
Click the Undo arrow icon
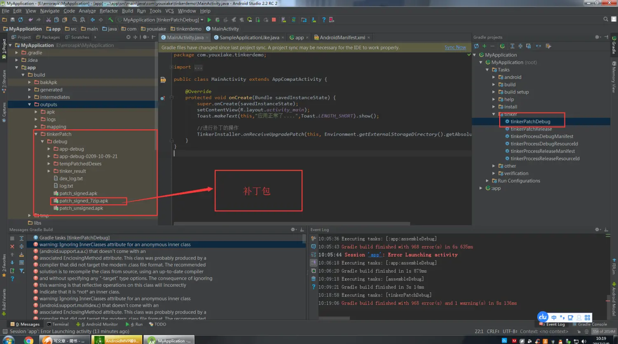30,20
